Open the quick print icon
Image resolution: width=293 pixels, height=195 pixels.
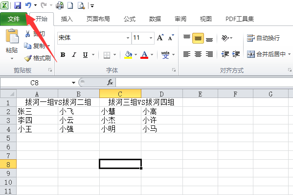(x=60, y=5)
